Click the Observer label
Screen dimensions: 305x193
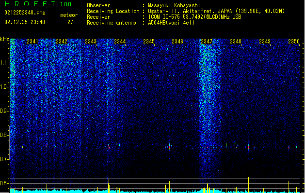click(x=98, y=5)
